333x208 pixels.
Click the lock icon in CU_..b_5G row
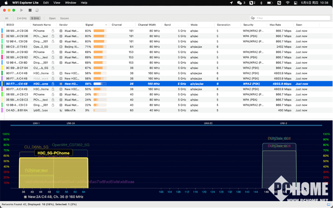(x=53, y=68)
